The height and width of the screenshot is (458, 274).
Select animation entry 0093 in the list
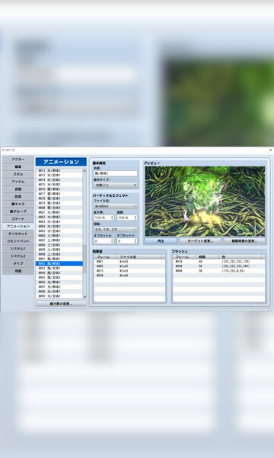(59, 268)
